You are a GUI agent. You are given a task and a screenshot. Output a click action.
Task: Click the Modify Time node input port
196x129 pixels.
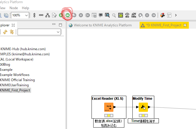(137, 107)
